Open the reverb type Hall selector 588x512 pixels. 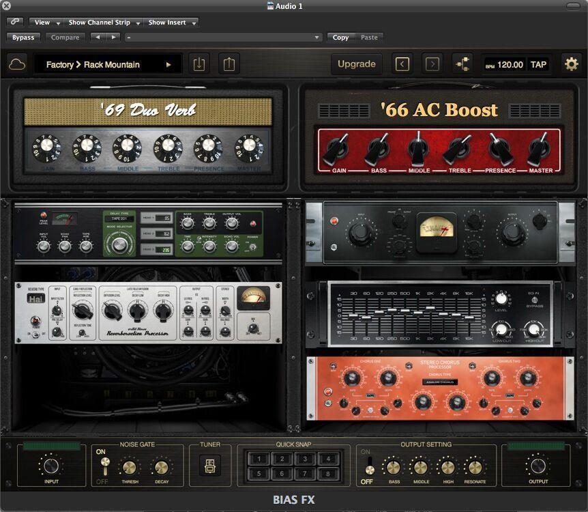coord(36,299)
